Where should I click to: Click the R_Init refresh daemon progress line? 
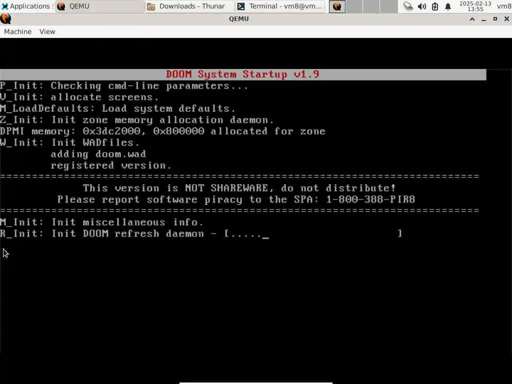pos(201,233)
